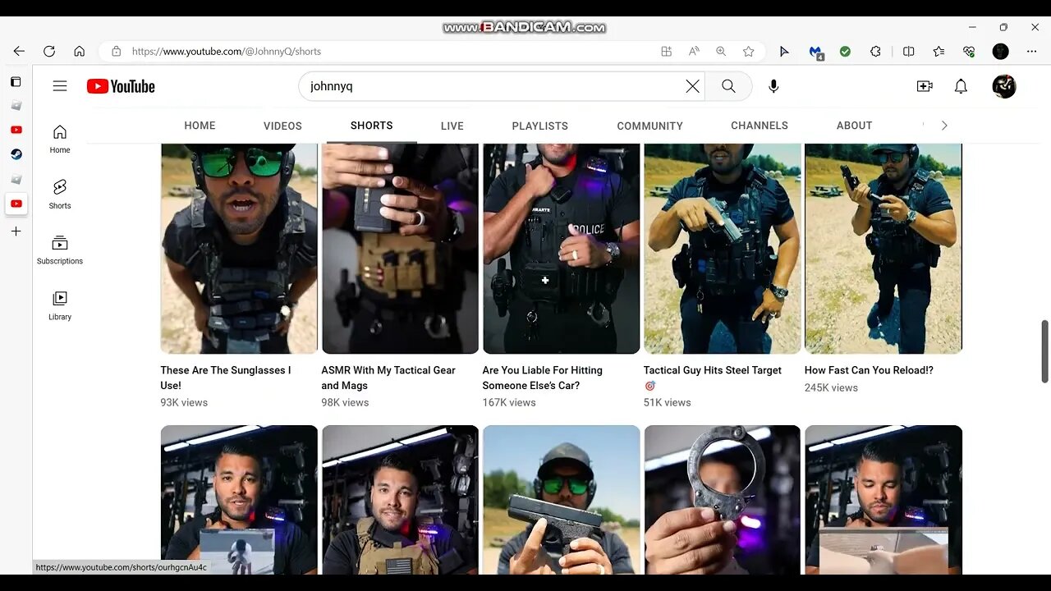This screenshot has width=1051, height=591.
Task: Open 'How Fast Can You Reload!?' title
Action: 869,370
